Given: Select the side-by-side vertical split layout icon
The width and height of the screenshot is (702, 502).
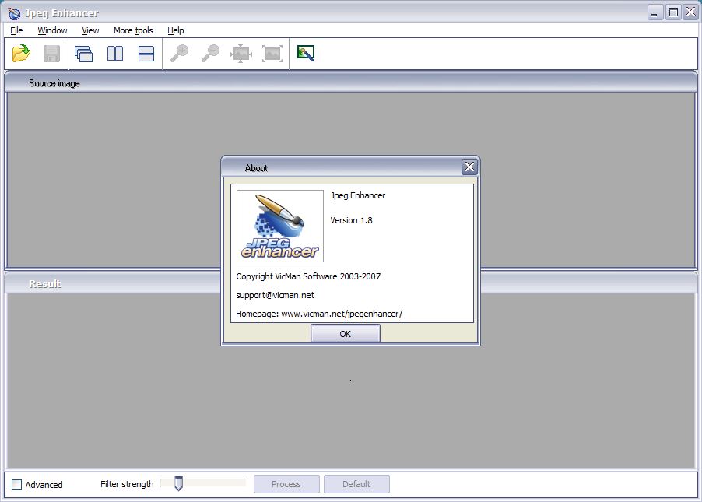Looking at the screenshot, I should point(115,54).
